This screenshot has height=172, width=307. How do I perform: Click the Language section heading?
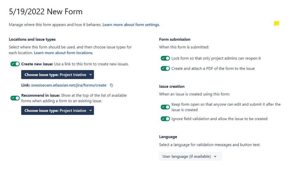pyautogui.click(x=168, y=137)
